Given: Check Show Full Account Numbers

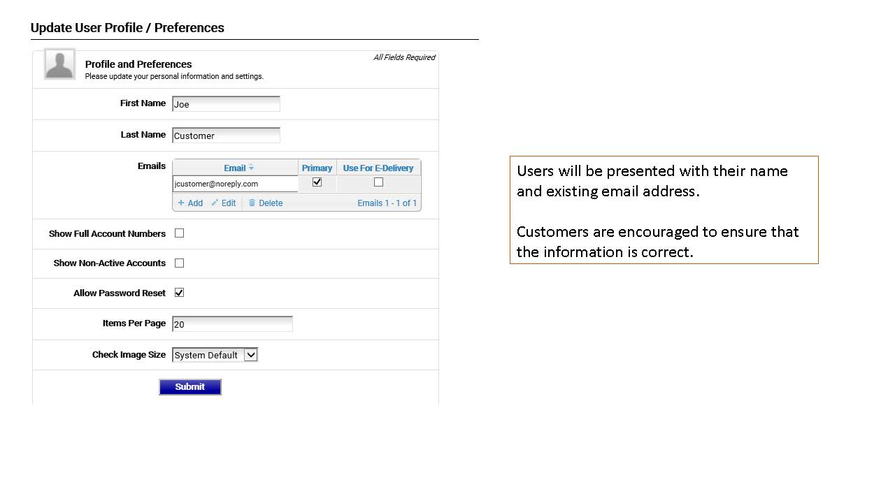Looking at the screenshot, I should 180,233.
